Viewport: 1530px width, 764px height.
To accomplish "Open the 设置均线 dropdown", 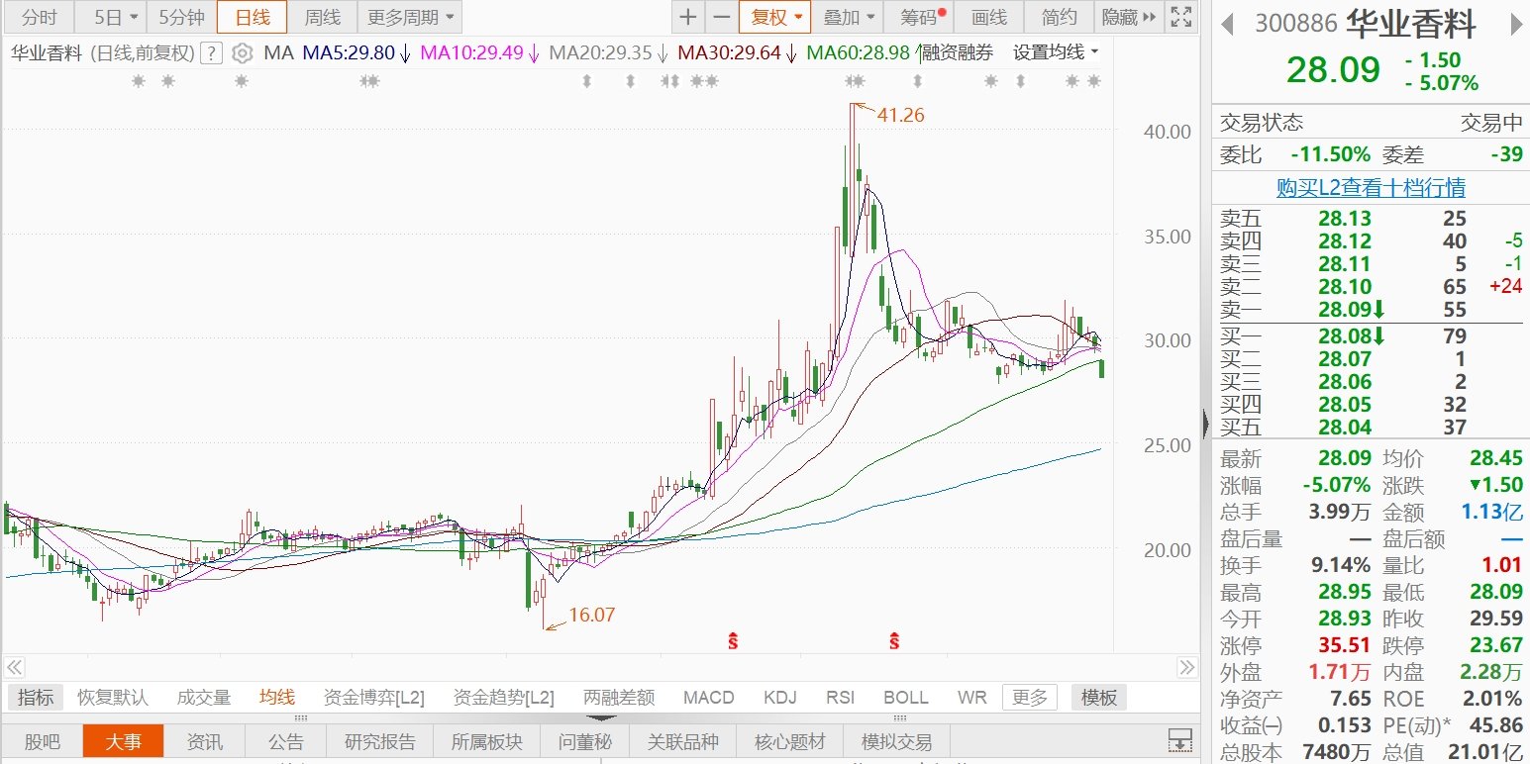I will point(1056,52).
